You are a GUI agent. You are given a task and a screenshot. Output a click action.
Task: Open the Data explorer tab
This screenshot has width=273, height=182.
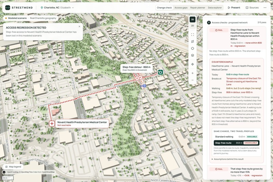click(x=215, y=8)
